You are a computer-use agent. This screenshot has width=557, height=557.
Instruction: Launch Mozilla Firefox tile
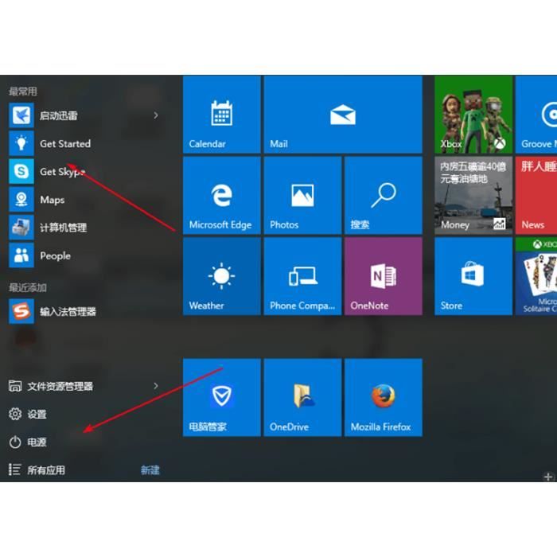(383, 397)
